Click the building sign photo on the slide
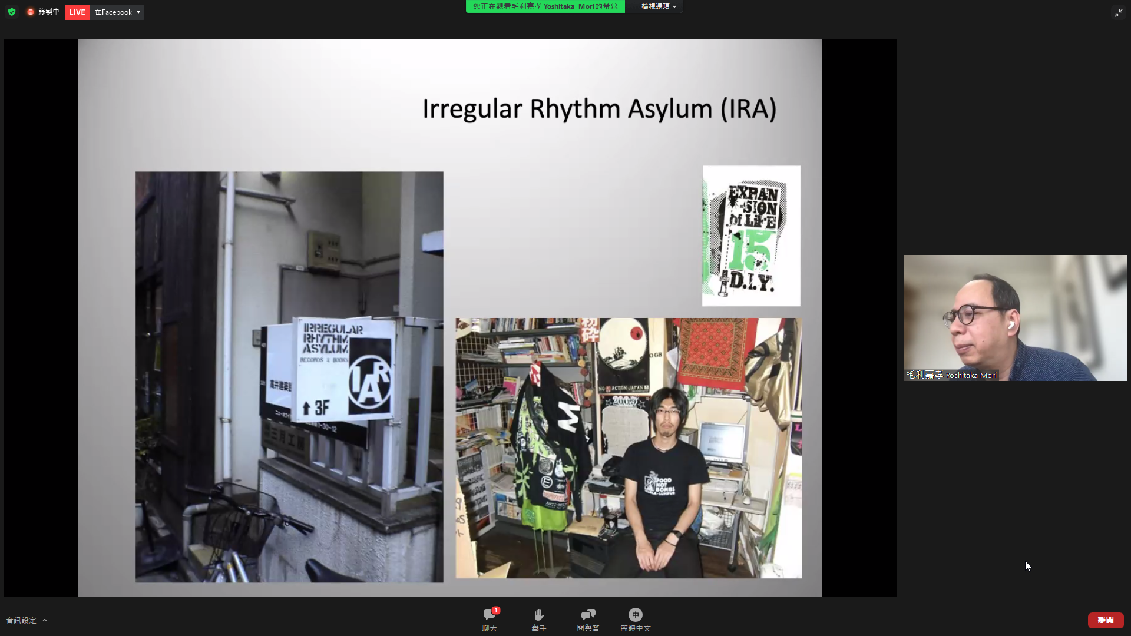 pos(289,377)
